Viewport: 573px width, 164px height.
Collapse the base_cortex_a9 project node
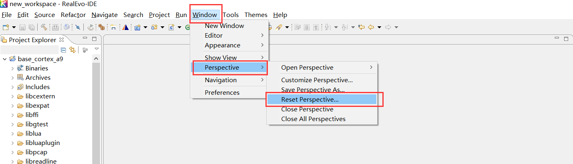tap(4, 59)
